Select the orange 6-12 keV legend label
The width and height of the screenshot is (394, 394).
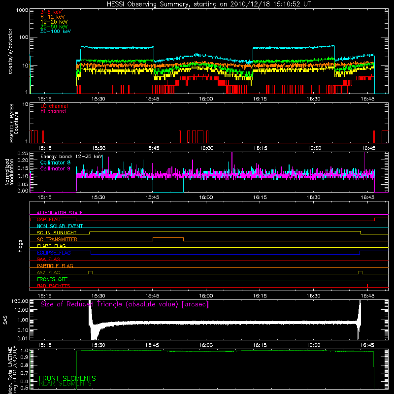tap(53, 17)
